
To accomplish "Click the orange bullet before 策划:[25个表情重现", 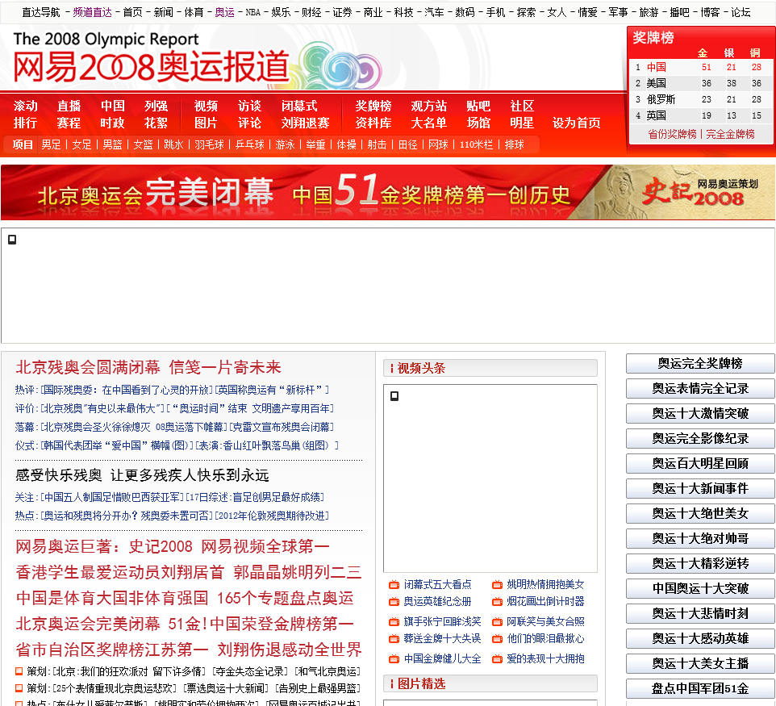I will [x=19, y=688].
